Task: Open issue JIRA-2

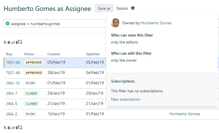Action: point(12,114)
